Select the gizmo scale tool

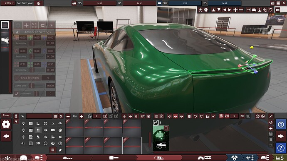[x=35, y=25]
